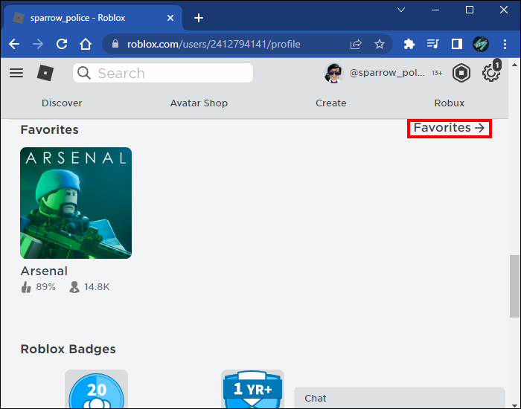Open a new browser tab

click(199, 18)
